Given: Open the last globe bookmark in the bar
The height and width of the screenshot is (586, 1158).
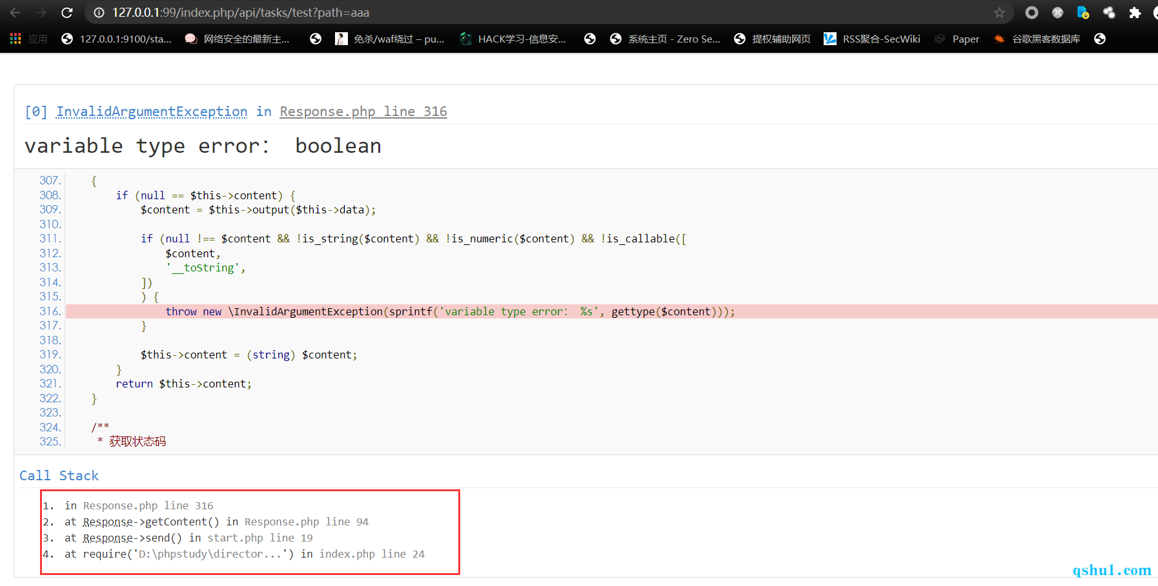Looking at the screenshot, I should click(1100, 39).
